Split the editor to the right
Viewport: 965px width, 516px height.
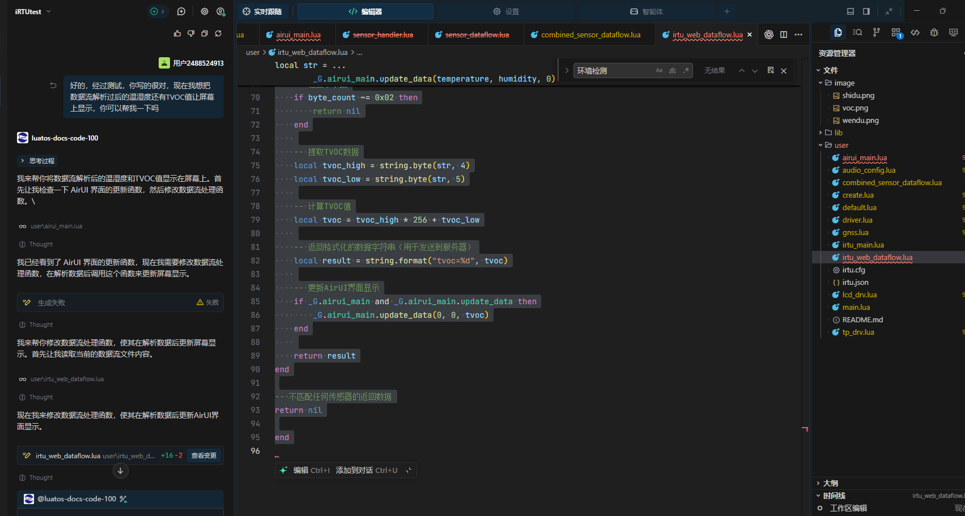(x=784, y=35)
